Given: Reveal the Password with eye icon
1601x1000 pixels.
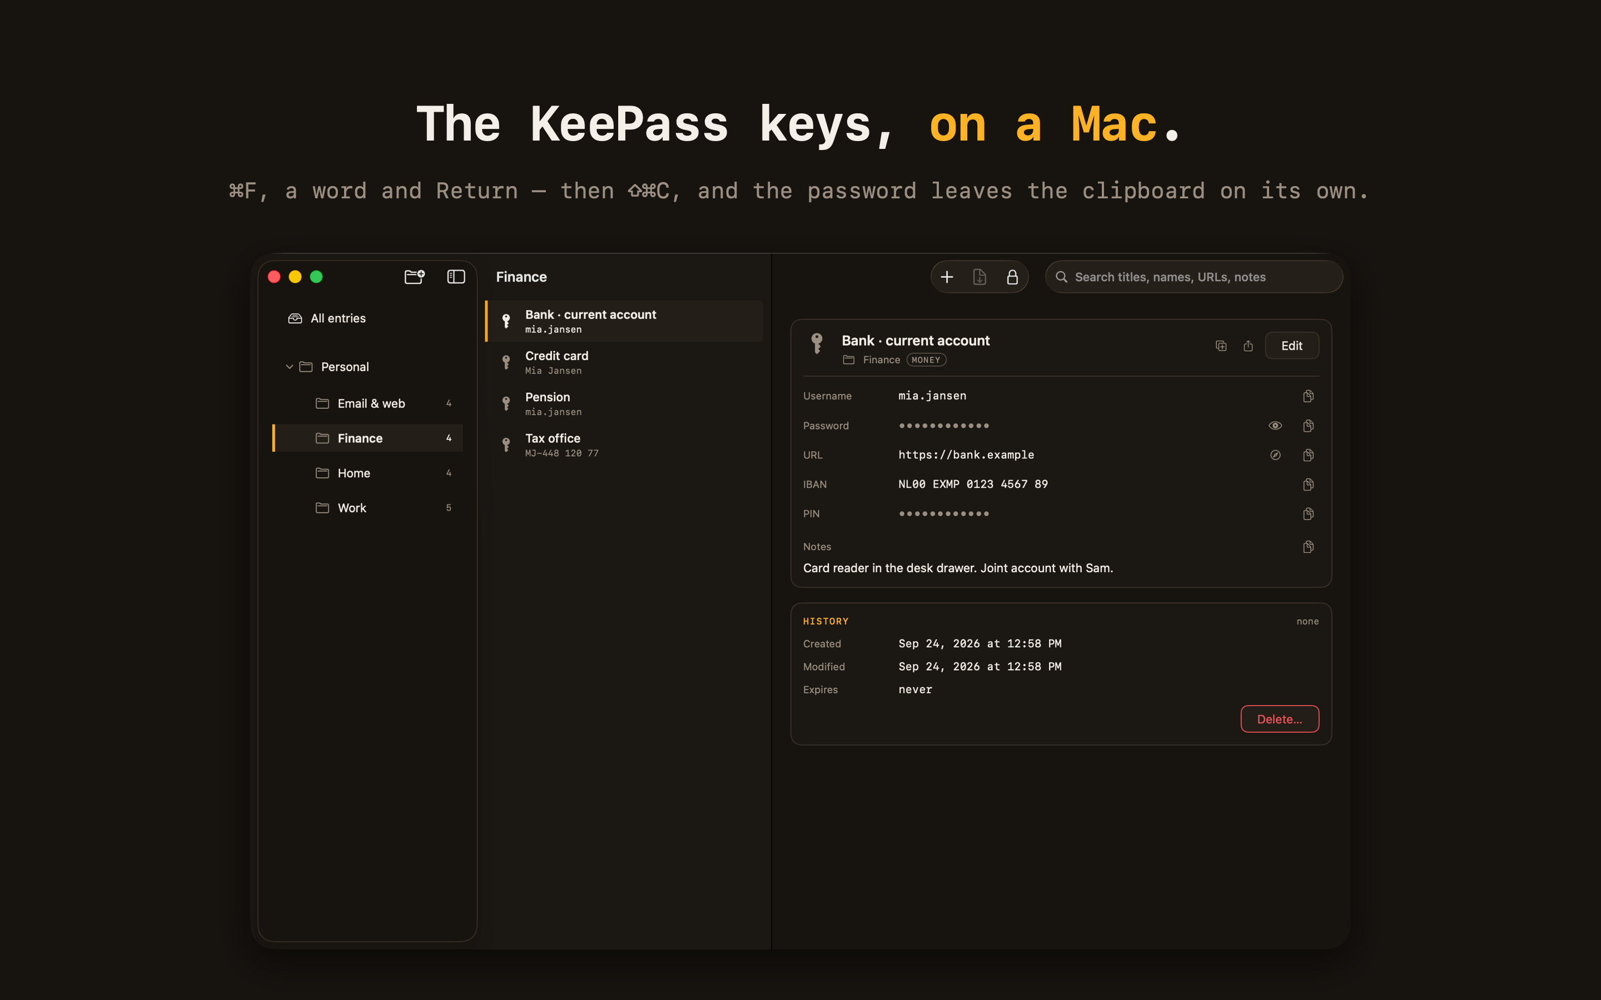Looking at the screenshot, I should 1275,426.
